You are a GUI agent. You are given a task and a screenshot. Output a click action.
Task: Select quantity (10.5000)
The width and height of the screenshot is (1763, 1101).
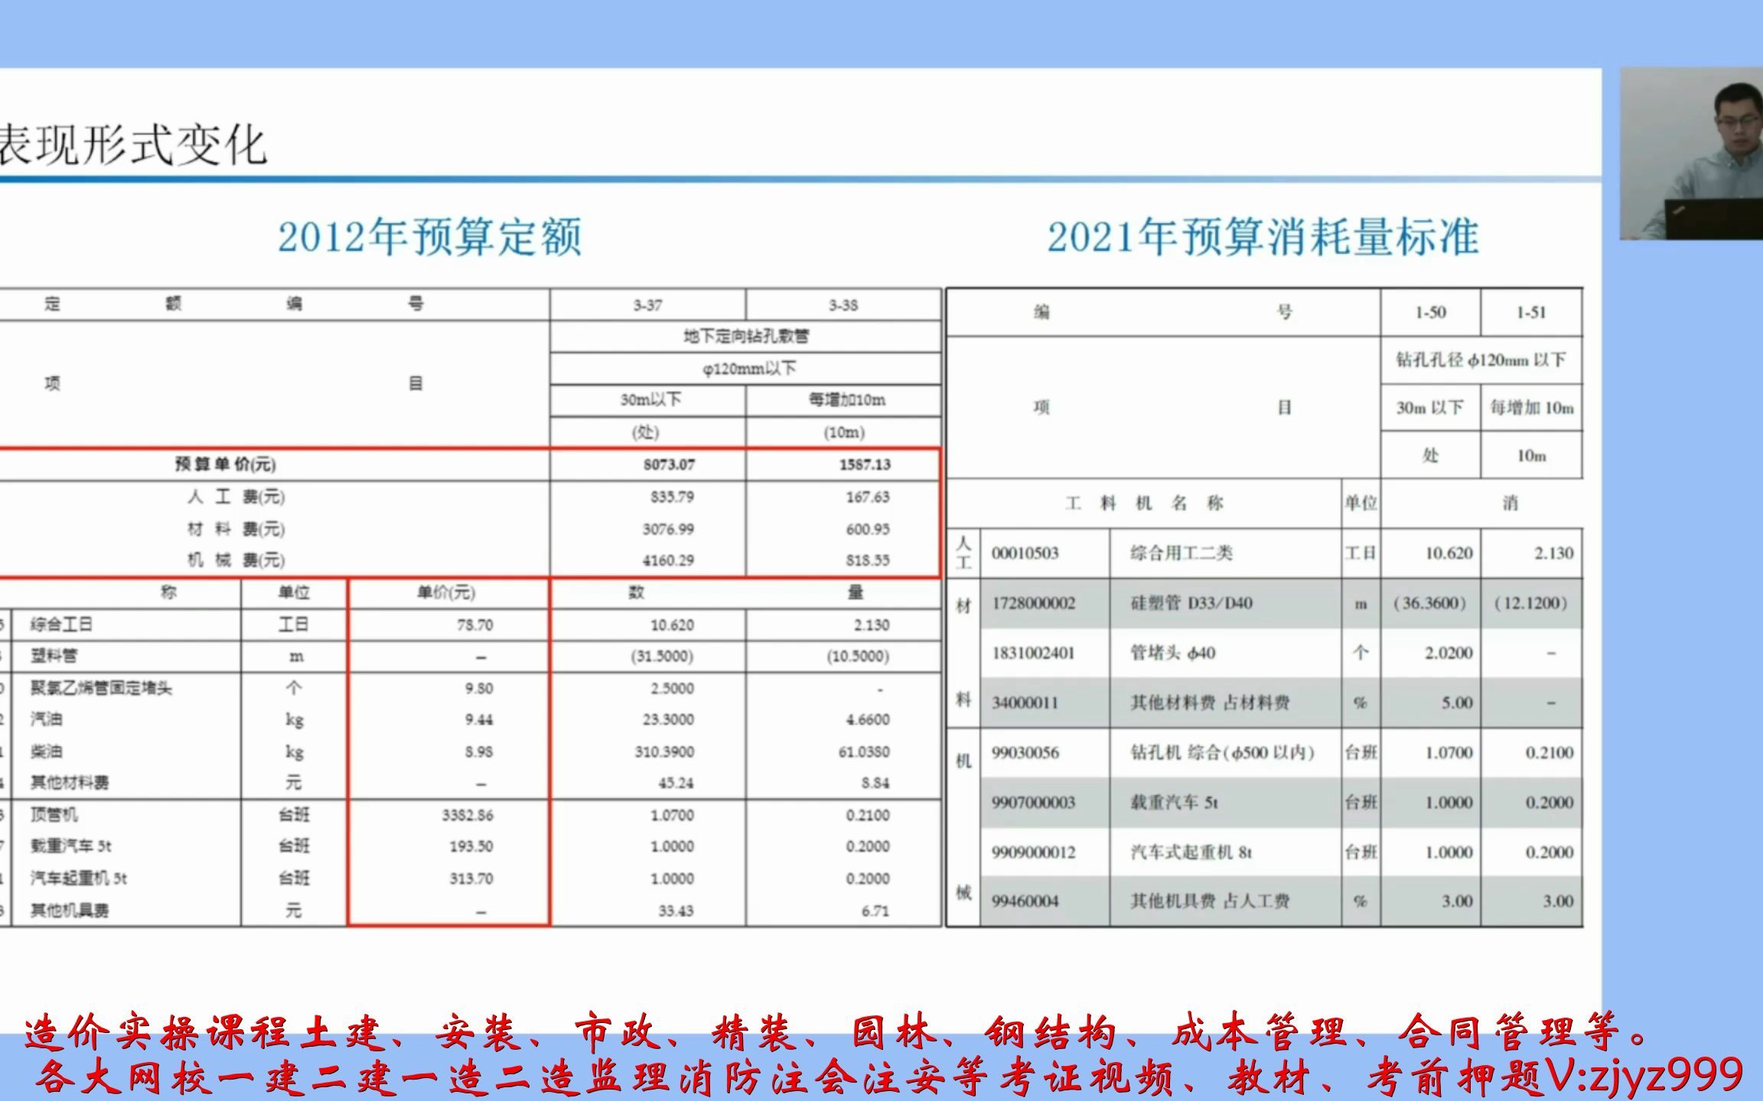tap(858, 656)
